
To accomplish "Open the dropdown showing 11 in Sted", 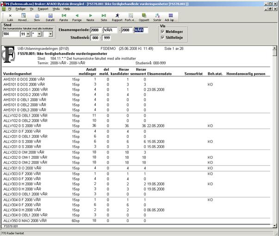I will tap(28, 34).
